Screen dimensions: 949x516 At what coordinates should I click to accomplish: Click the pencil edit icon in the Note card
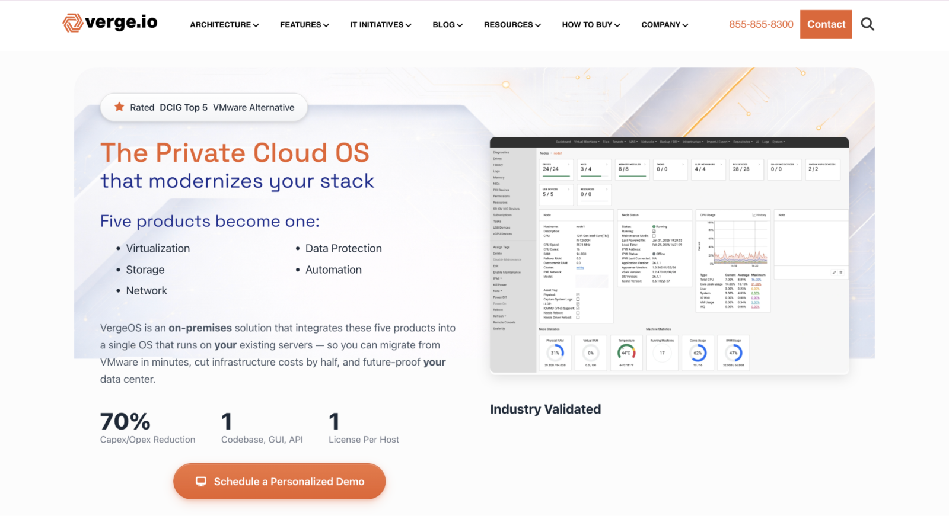(x=834, y=273)
